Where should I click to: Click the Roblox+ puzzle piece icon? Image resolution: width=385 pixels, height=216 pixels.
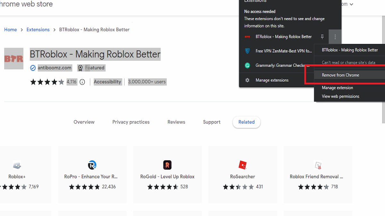[17, 165]
